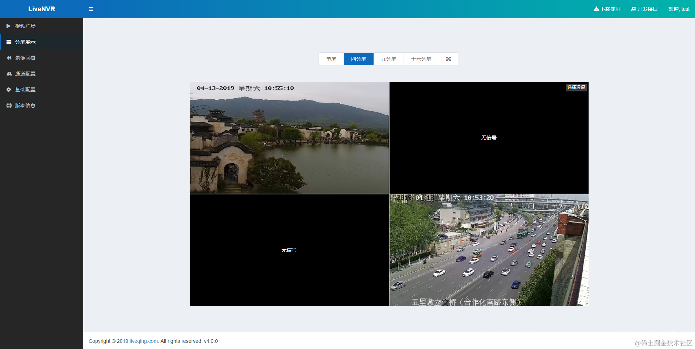Click the lifebuoy icon beside 版本信息
This screenshot has height=349, width=695.
[x=9, y=105]
